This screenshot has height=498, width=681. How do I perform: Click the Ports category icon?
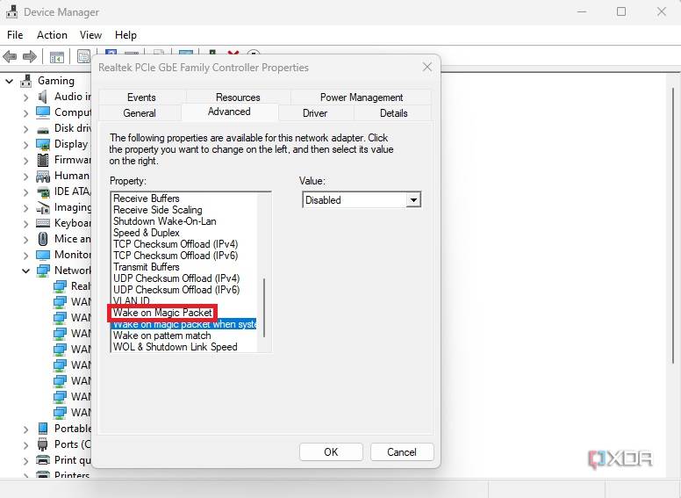43,444
